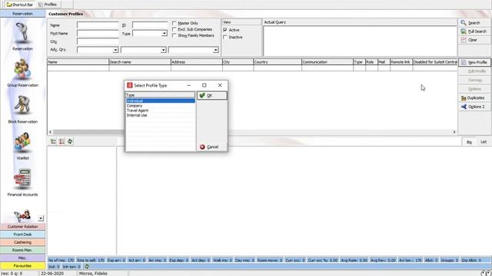Switch to the List view tab
The width and height of the screenshot is (492, 276).
[x=484, y=142]
